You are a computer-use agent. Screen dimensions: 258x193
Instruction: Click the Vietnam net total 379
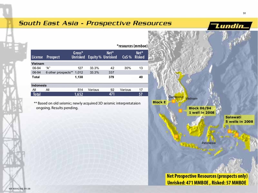tap(111, 77)
